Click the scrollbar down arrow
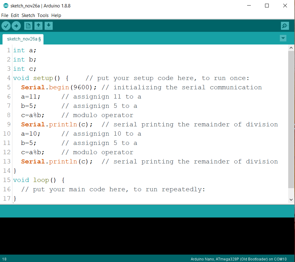The image size is (295, 262). (291, 200)
